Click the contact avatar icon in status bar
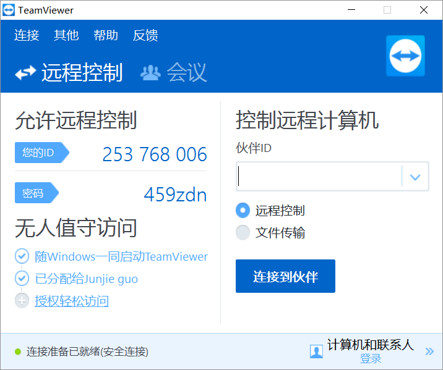The height and width of the screenshot is (370, 443). pyautogui.click(x=316, y=351)
